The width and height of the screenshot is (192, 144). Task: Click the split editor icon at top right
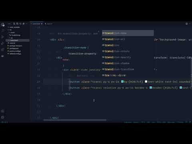tap(187, 24)
